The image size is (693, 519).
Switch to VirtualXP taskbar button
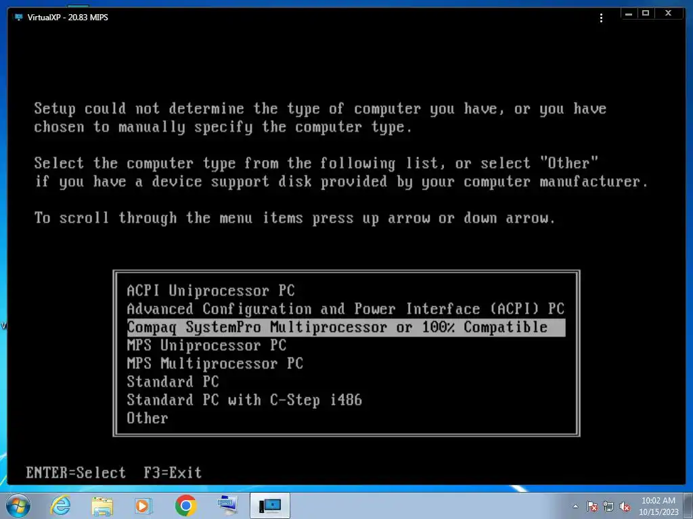pos(270,505)
